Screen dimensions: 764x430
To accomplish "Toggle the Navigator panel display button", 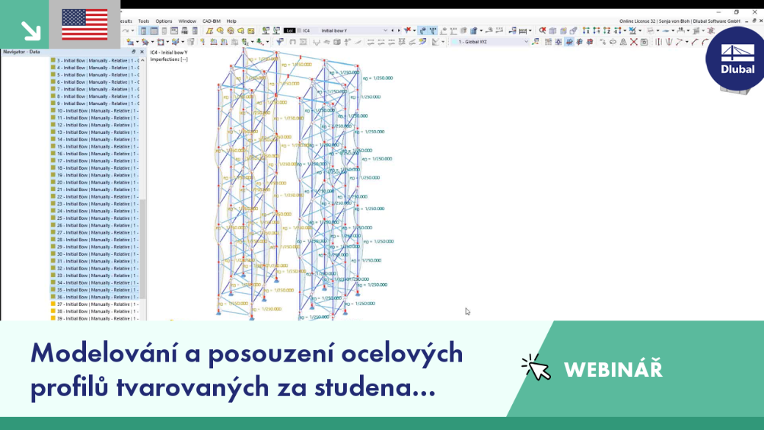I will pyautogui.click(x=143, y=30).
